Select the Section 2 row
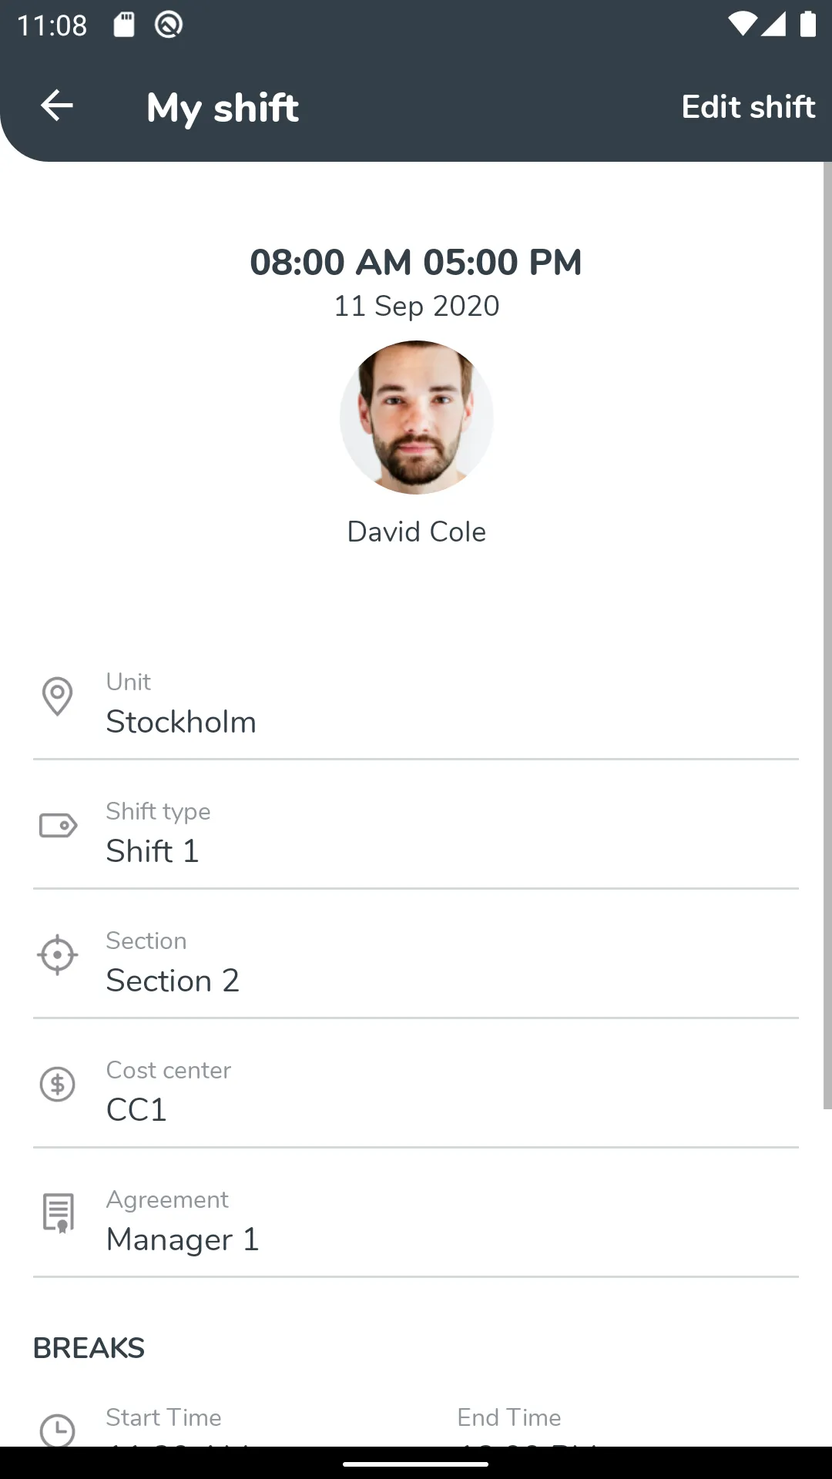This screenshot has height=1479, width=832. click(416, 961)
